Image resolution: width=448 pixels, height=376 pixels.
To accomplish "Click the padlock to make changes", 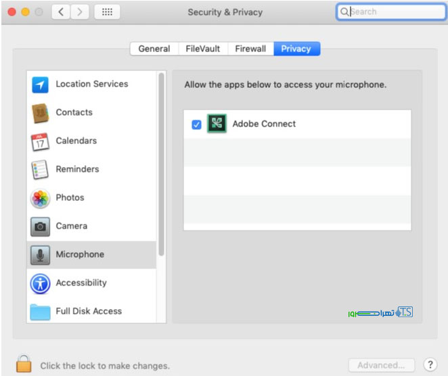I will click(x=24, y=365).
